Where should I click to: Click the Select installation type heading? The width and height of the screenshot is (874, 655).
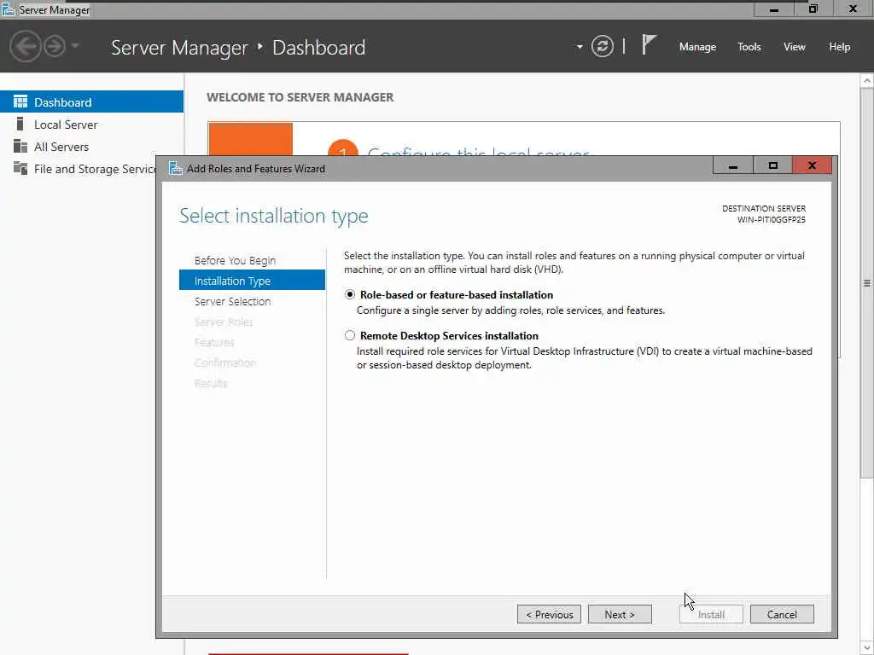274,216
